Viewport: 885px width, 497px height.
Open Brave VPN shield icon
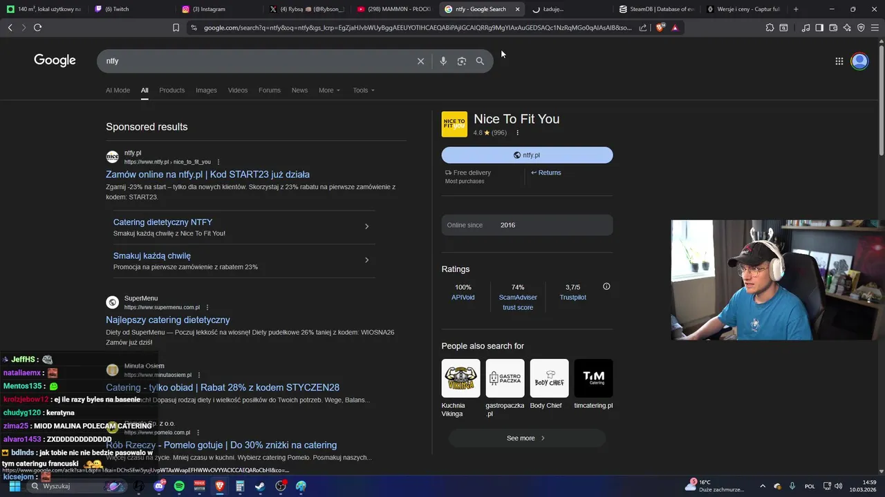tap(861, 28)
